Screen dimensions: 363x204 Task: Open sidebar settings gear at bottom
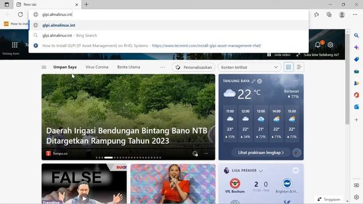[356, 197]
